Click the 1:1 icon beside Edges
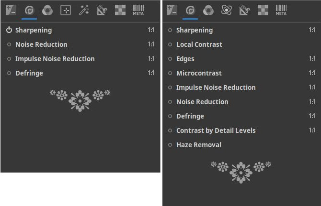 312,59
